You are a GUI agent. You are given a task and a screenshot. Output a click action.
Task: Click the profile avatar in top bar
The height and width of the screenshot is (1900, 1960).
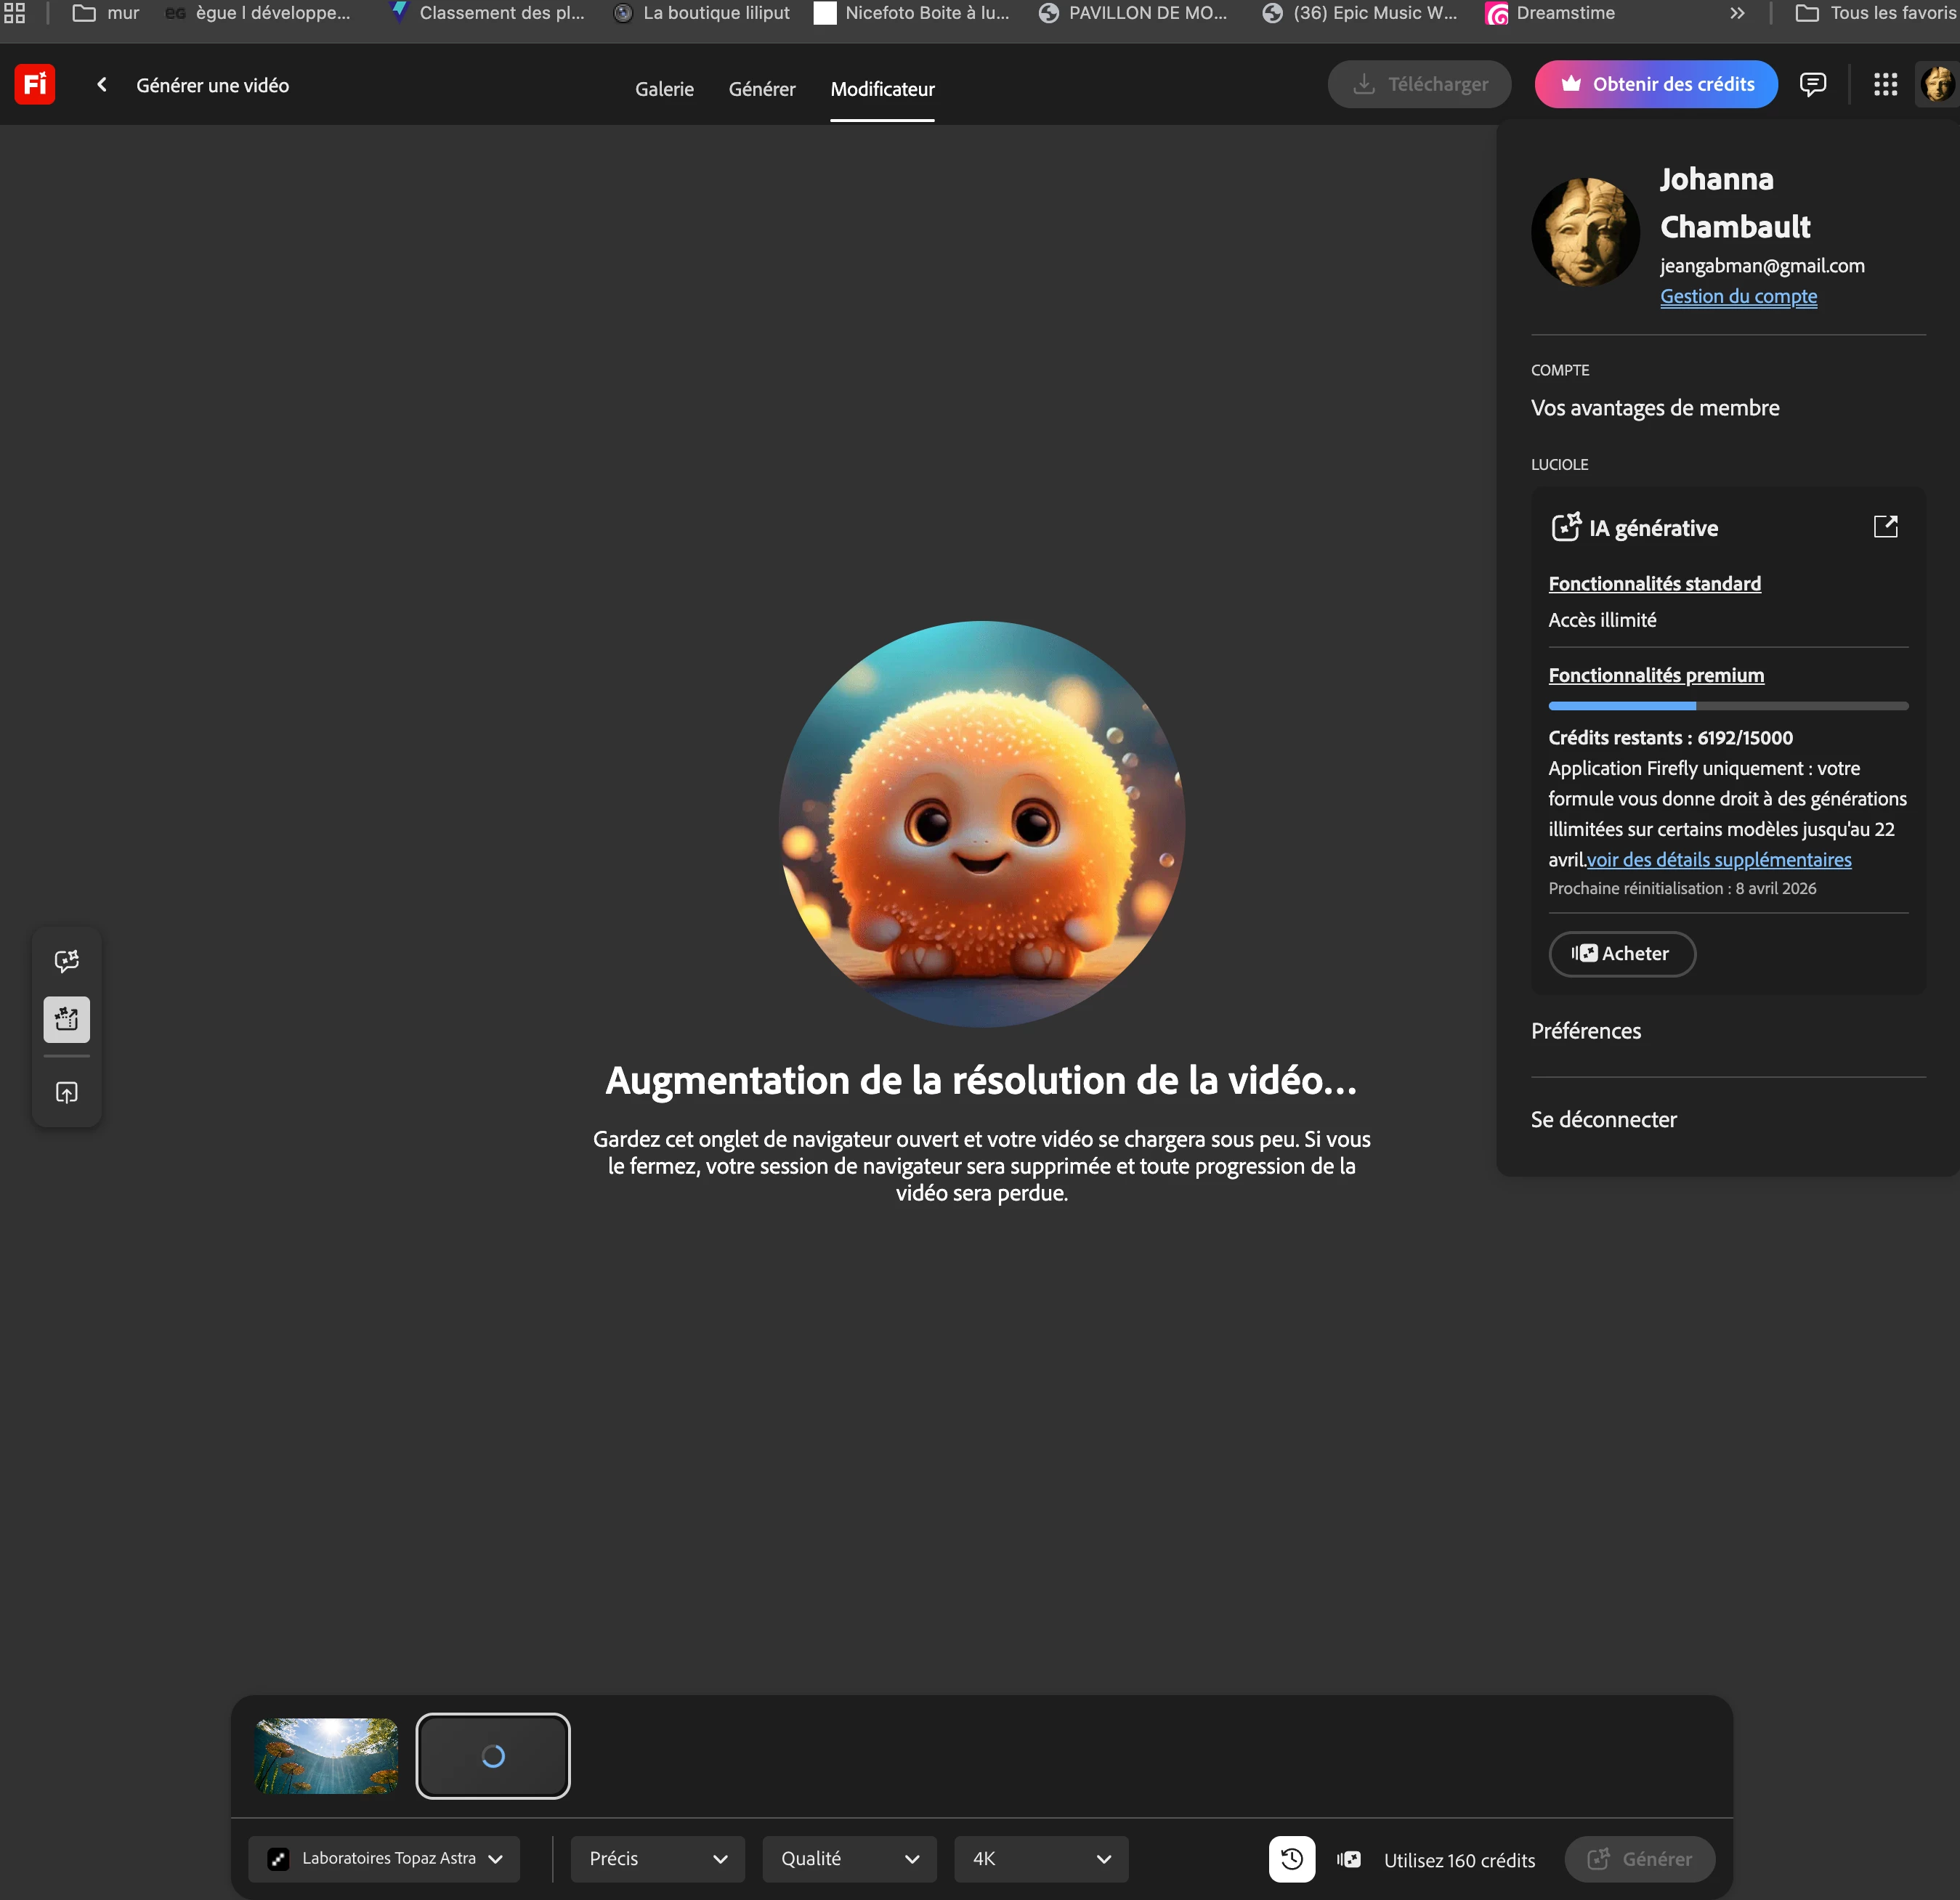(x=1937, y=84)
